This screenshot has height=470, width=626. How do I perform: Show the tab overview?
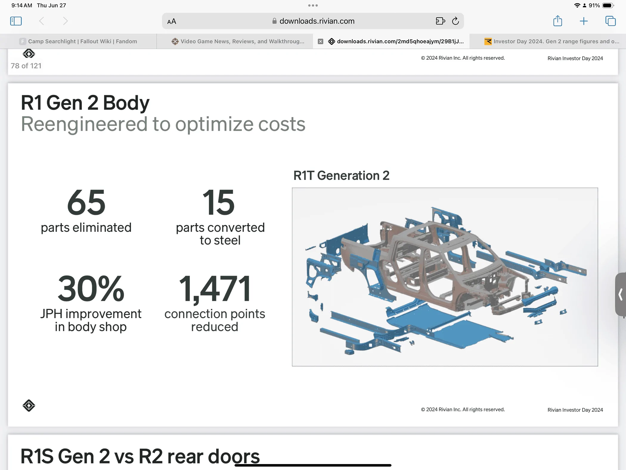coord(610,21)
